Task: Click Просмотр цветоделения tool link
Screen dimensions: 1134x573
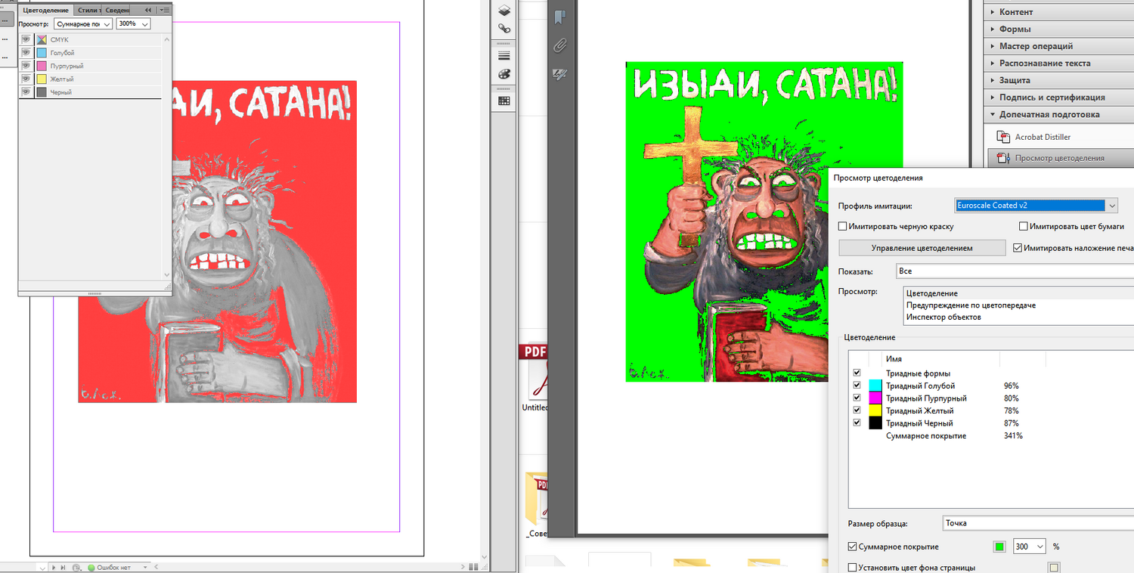Action: pyautogui.click(x=1059, y=158)
